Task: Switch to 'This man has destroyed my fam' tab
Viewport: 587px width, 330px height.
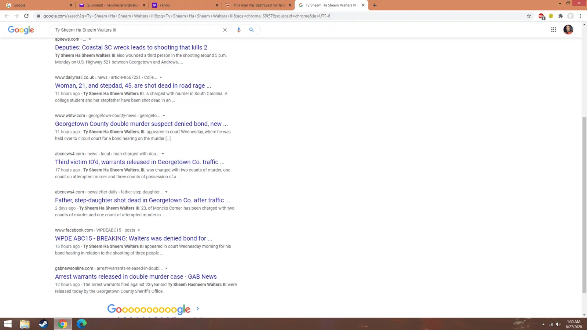Action: [x=258, y=5]
